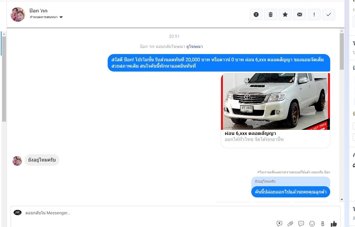Viewport: 355px width, 227px height.
Task: Mark conversation unread with envelope icon
Action: coord(300,14)
